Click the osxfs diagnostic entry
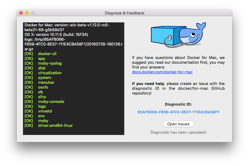Image resolution: width=249 pixels, height=166 pixels. point(43,87)
